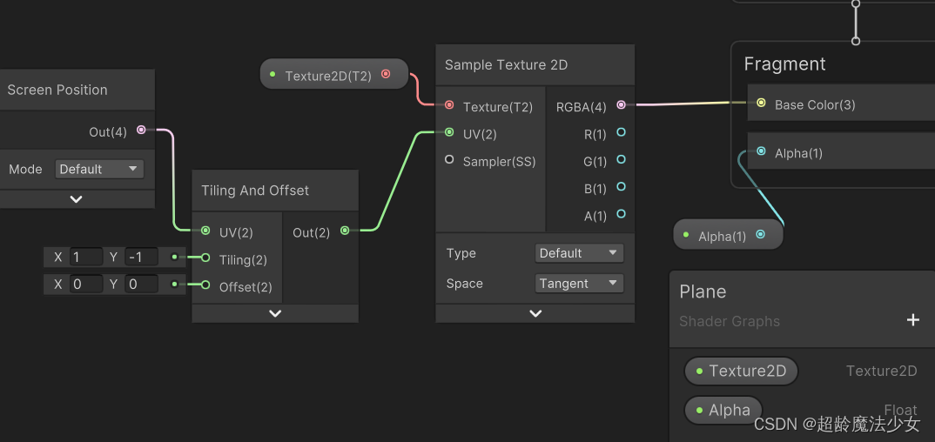
Task: Click the Sample Texture 2D Texture(T2) input port
Action: point(449,105)
